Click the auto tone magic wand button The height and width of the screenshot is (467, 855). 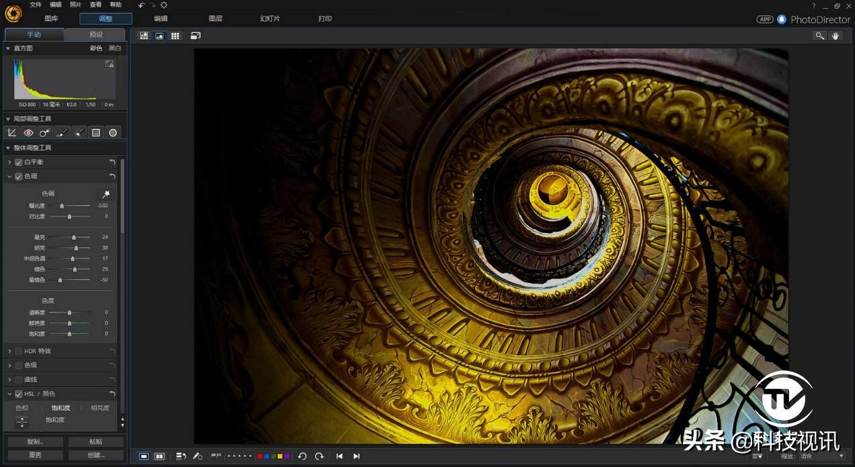pos(106,194)
